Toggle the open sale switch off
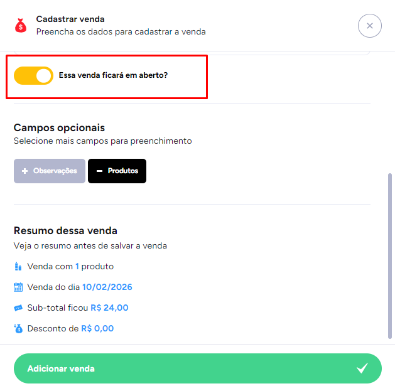 33,76
